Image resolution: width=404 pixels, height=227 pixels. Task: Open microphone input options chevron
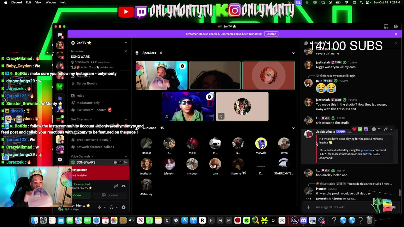pyautogui.click(x=104, y=207)
